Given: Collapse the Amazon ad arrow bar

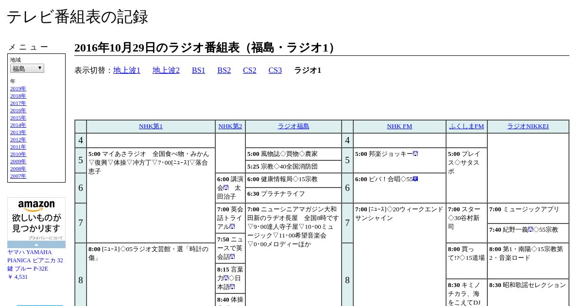Looking at the screenshot, I should [x=36, y=244].
